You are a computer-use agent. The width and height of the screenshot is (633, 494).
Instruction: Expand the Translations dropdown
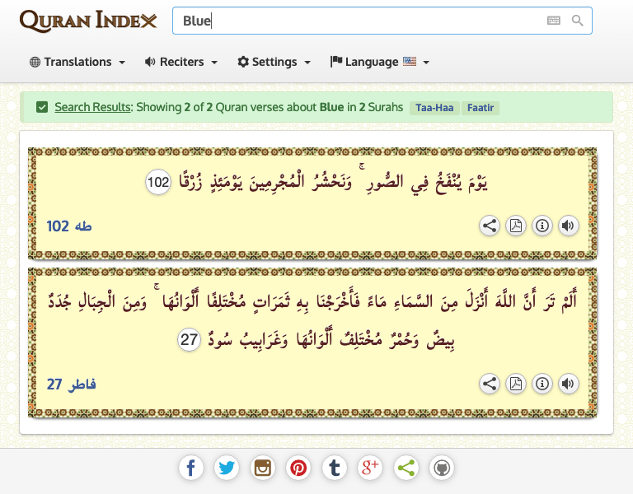click(x=77, y=62)
